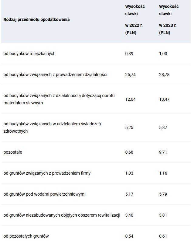This screenshot has width=191, height=244.
Task: Click the 'od budynków mieszkalnych' row label
Action: point(29,54)
